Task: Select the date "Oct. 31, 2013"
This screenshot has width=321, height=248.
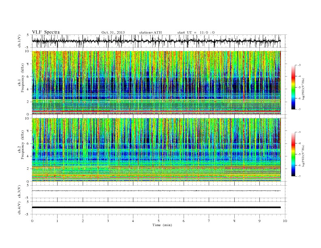Action: pyautogui.click(x=113, y=32)
